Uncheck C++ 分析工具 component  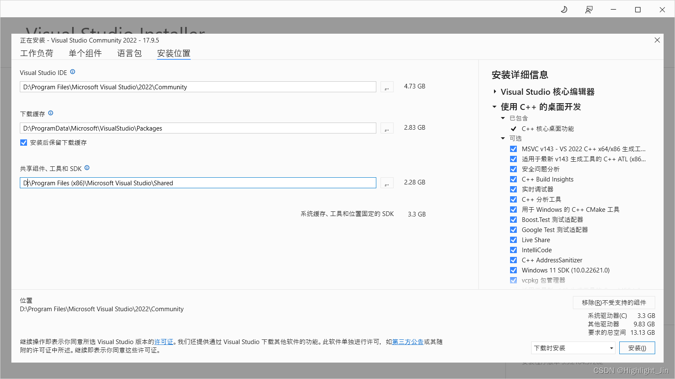click(x=513, y=200)
